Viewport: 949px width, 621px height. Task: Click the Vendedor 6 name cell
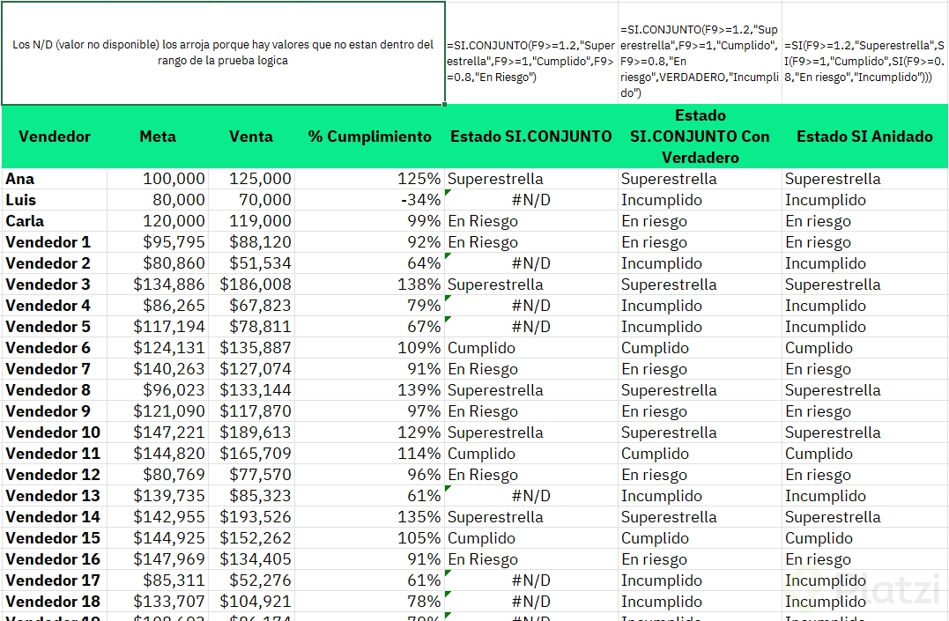[x=55, y=348]
